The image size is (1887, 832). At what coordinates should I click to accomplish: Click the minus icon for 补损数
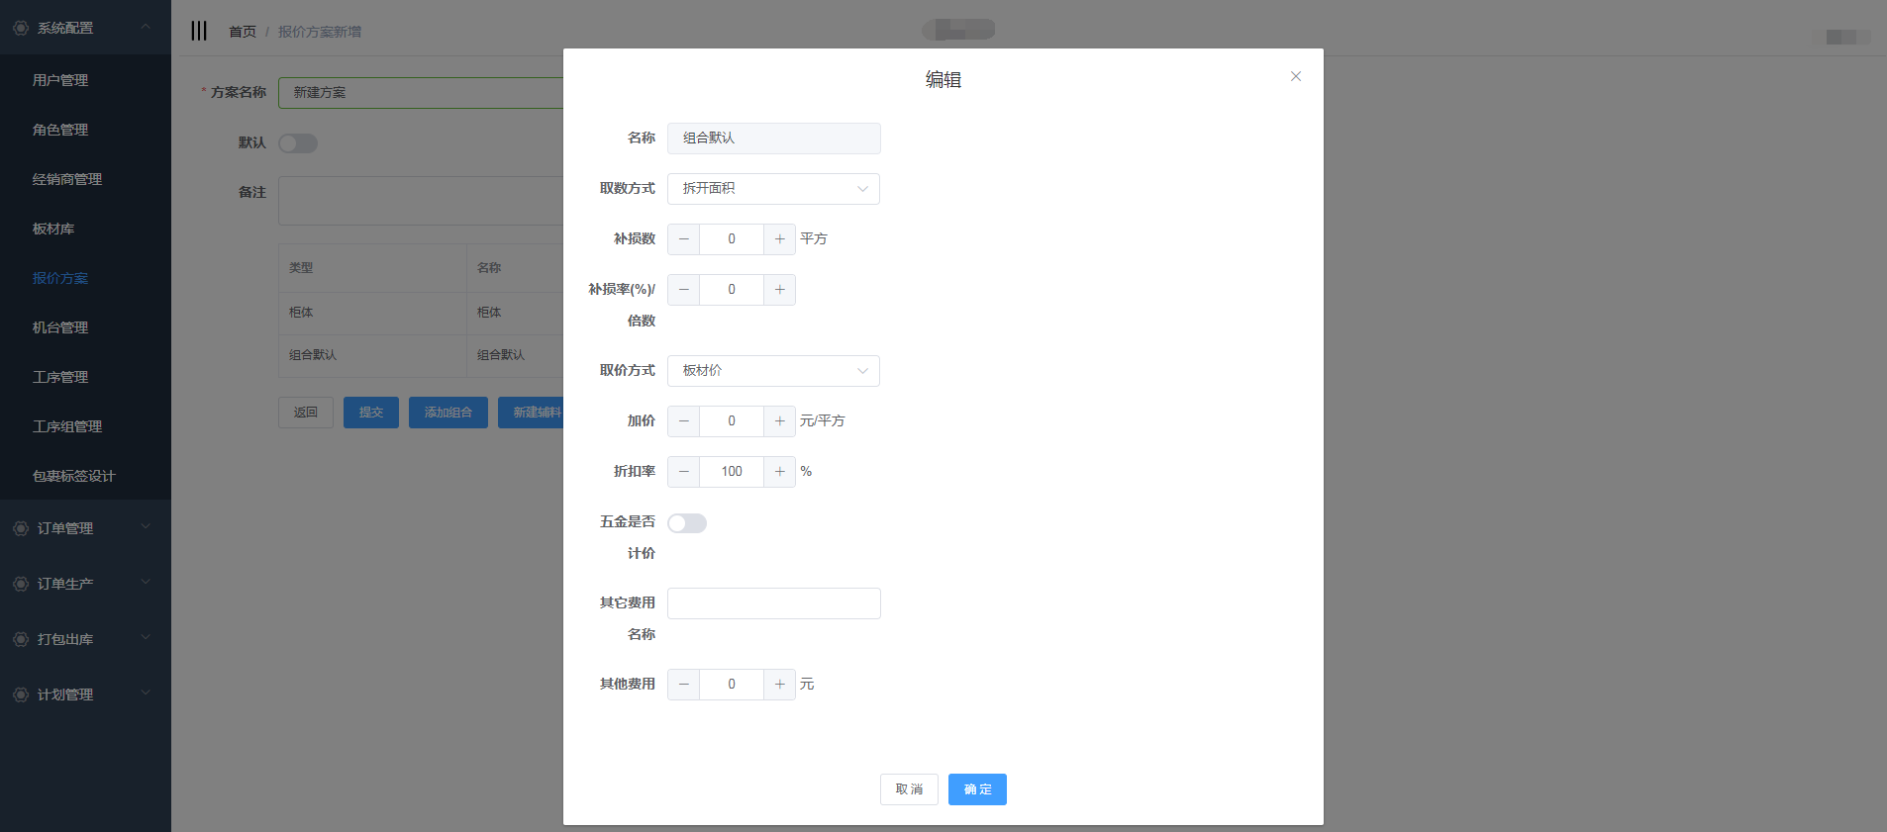683,239
